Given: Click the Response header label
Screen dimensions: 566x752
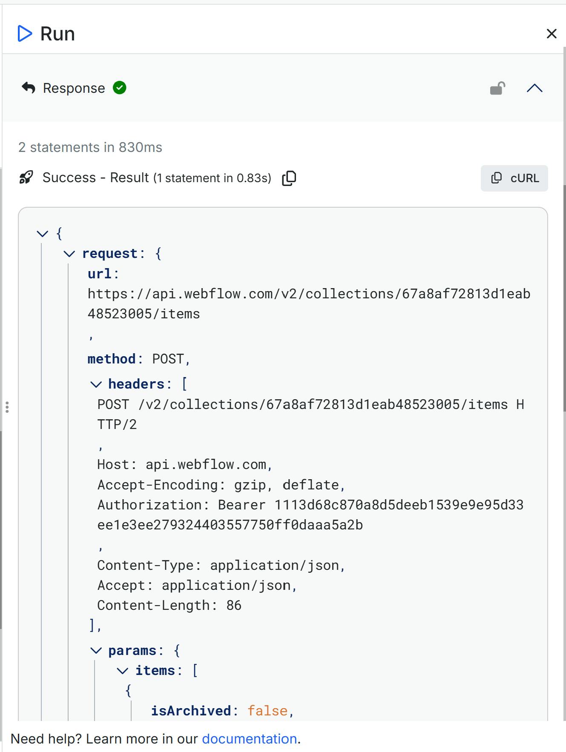Looking at the screenshot, I should pos(74,88).
